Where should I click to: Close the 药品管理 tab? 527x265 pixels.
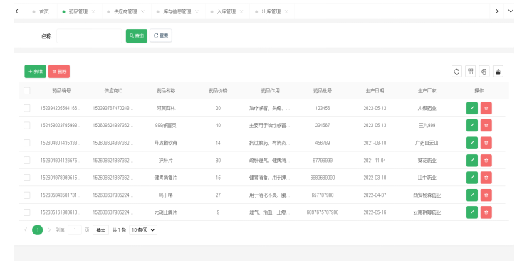(x=93, y=12)
